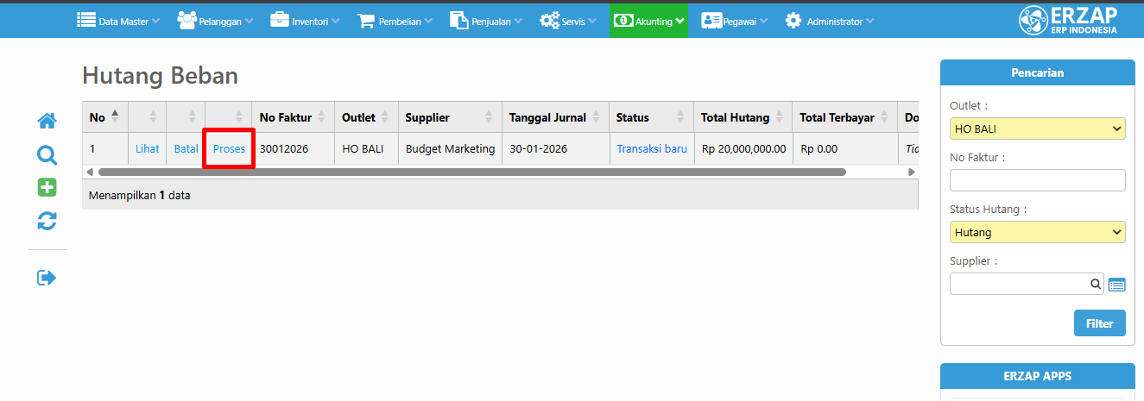
Task: Open the Status Hutang dropdown
Action: tap(1037, 232)
